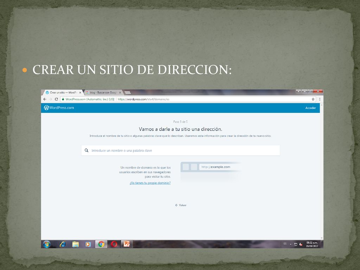Click the http://example.com sample address
This screenshot has width=360, height=270.
tap(216, 167)
